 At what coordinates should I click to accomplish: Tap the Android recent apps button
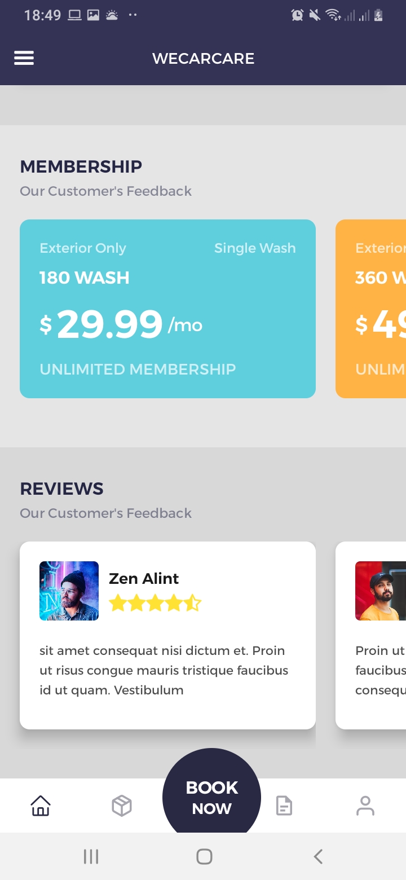click(91, 857)
